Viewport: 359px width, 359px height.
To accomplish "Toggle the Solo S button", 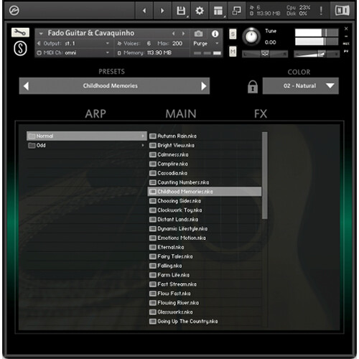I will (x=233, y=34).
